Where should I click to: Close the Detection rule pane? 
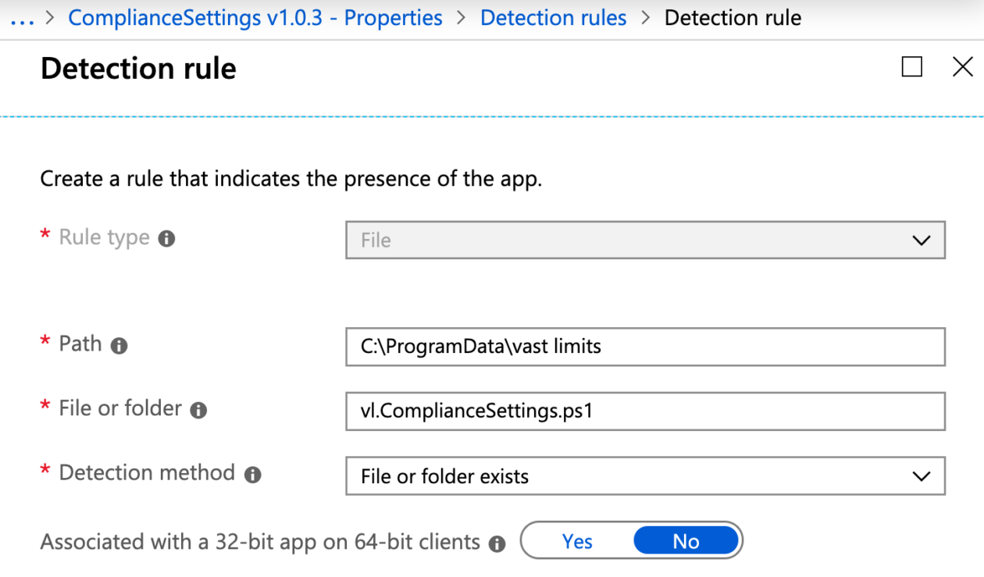pos(961,67)
